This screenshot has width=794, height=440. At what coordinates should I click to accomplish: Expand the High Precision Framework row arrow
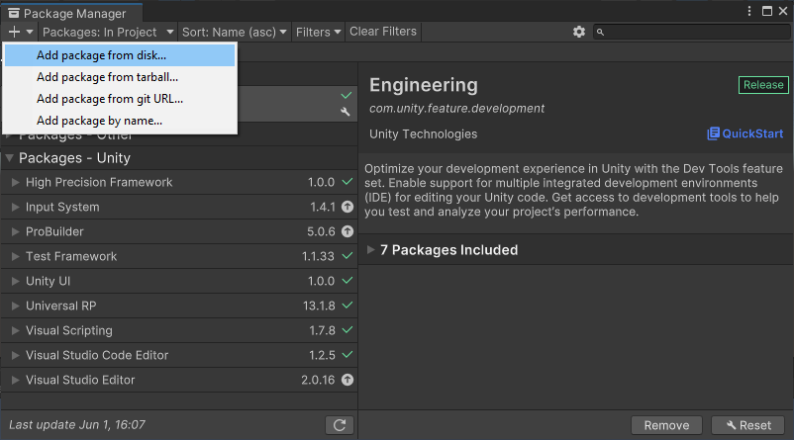pyautogui.click(x=15, y=182)
